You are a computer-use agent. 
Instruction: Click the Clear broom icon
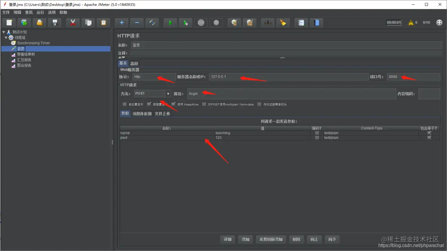(x=234, y=23)
